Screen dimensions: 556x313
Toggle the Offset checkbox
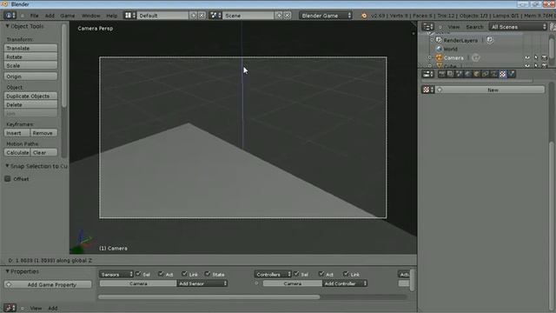click(x=8, y=178)
